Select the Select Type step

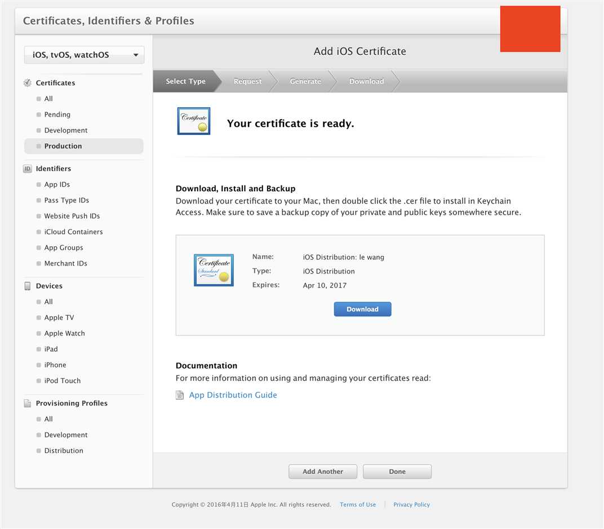coord(186,81)
